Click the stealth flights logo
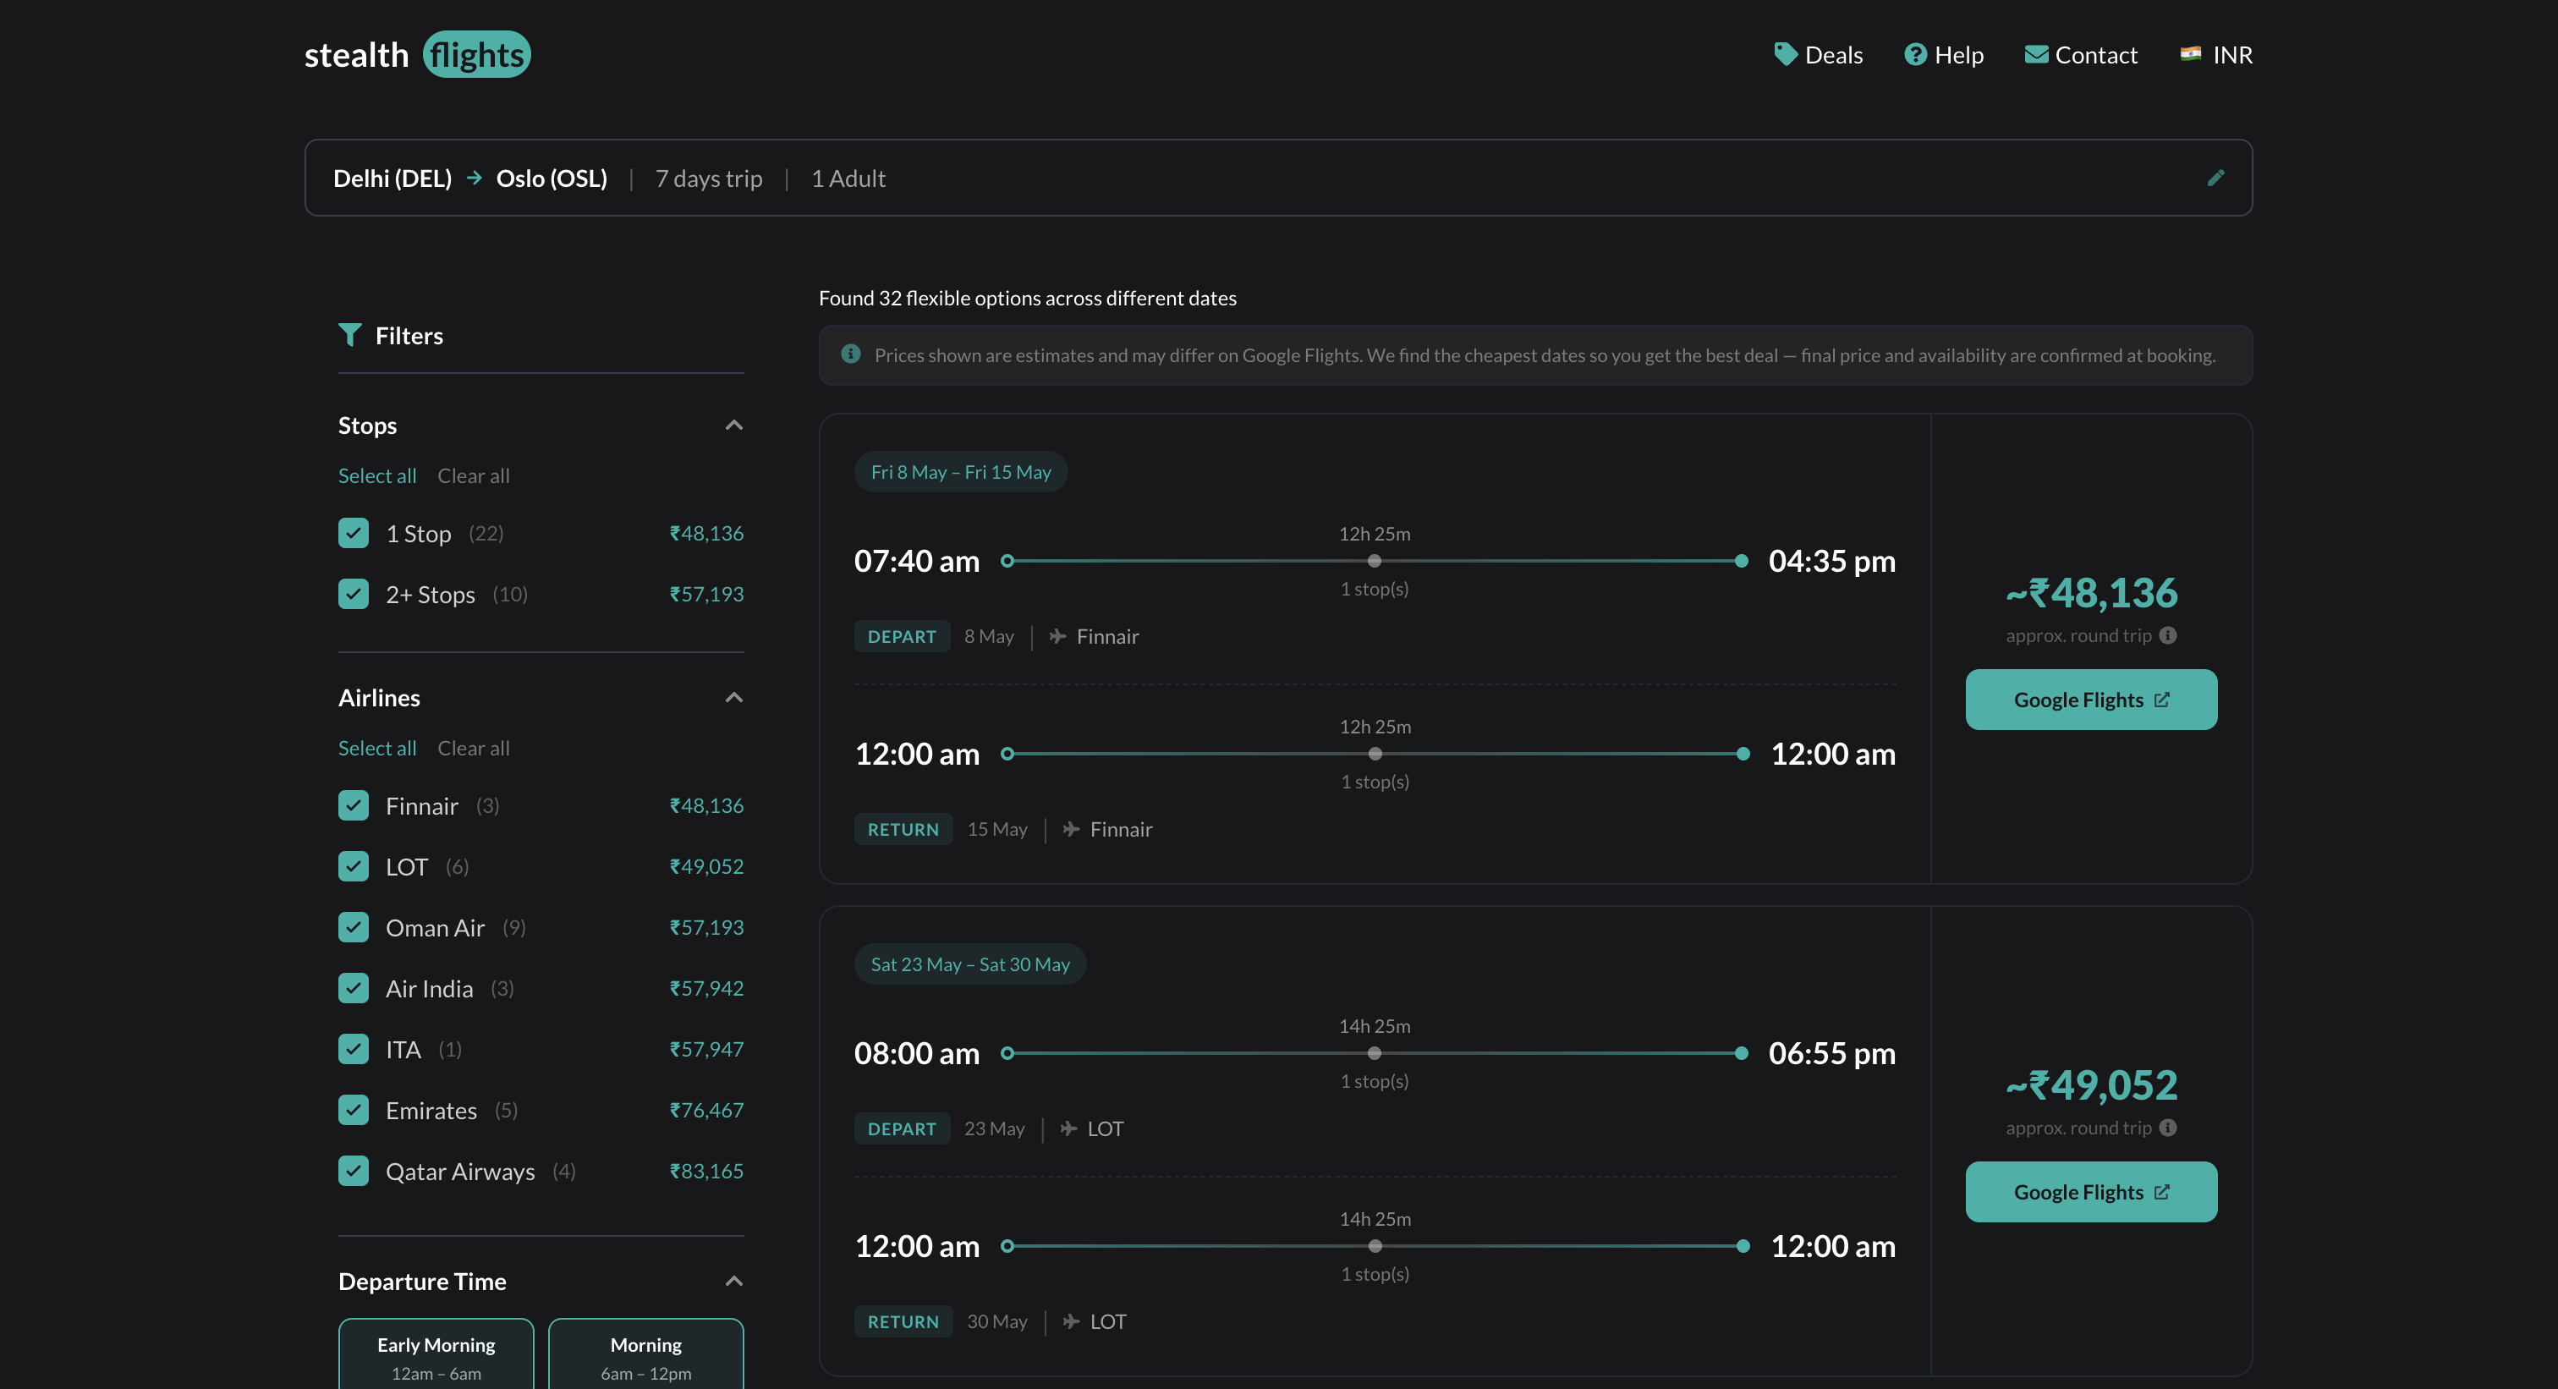This screenshot has height=1389, width=2558. click(417, 55)
